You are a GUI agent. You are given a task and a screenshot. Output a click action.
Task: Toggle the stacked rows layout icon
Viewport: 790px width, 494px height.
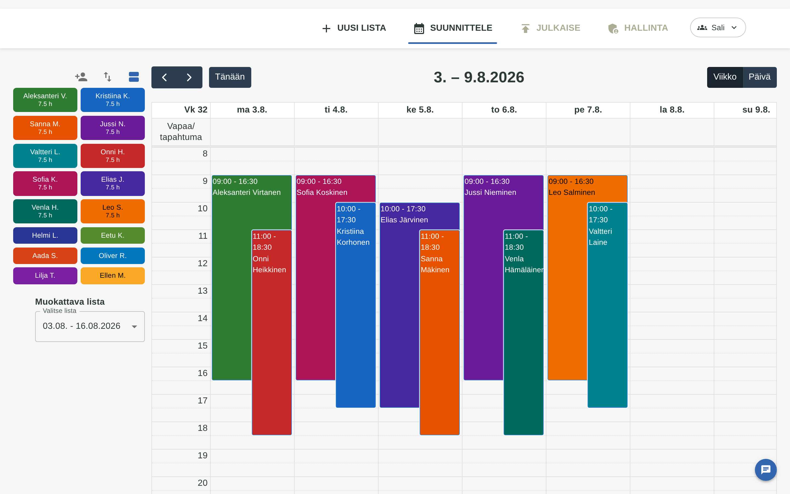(x=134, y=77)
